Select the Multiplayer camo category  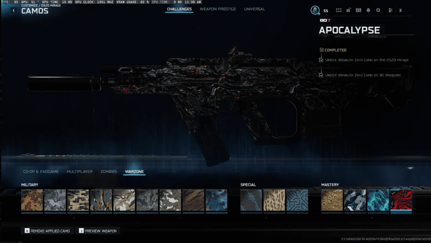[x=79, y=172]
